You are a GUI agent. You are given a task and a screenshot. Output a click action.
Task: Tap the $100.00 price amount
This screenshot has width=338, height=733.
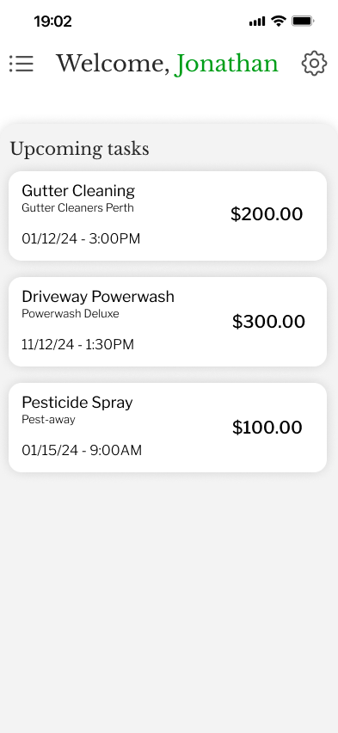[x=267, y=428]
